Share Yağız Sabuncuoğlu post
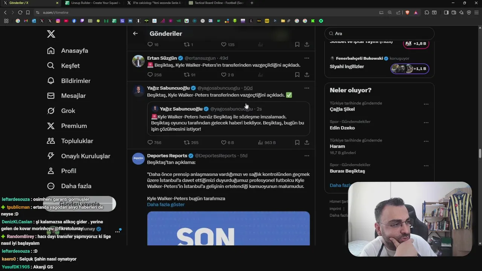This screenshot has height=271, width=482. pos(307,143)
